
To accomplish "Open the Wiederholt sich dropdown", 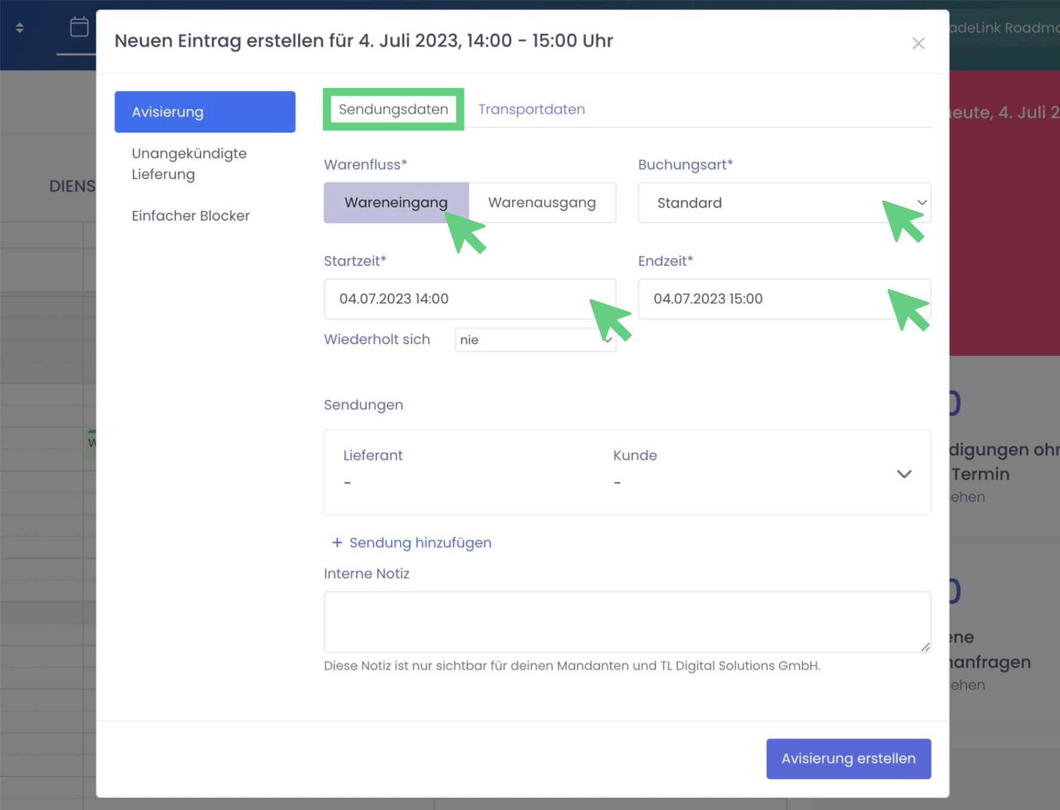I will click(535, 340).
